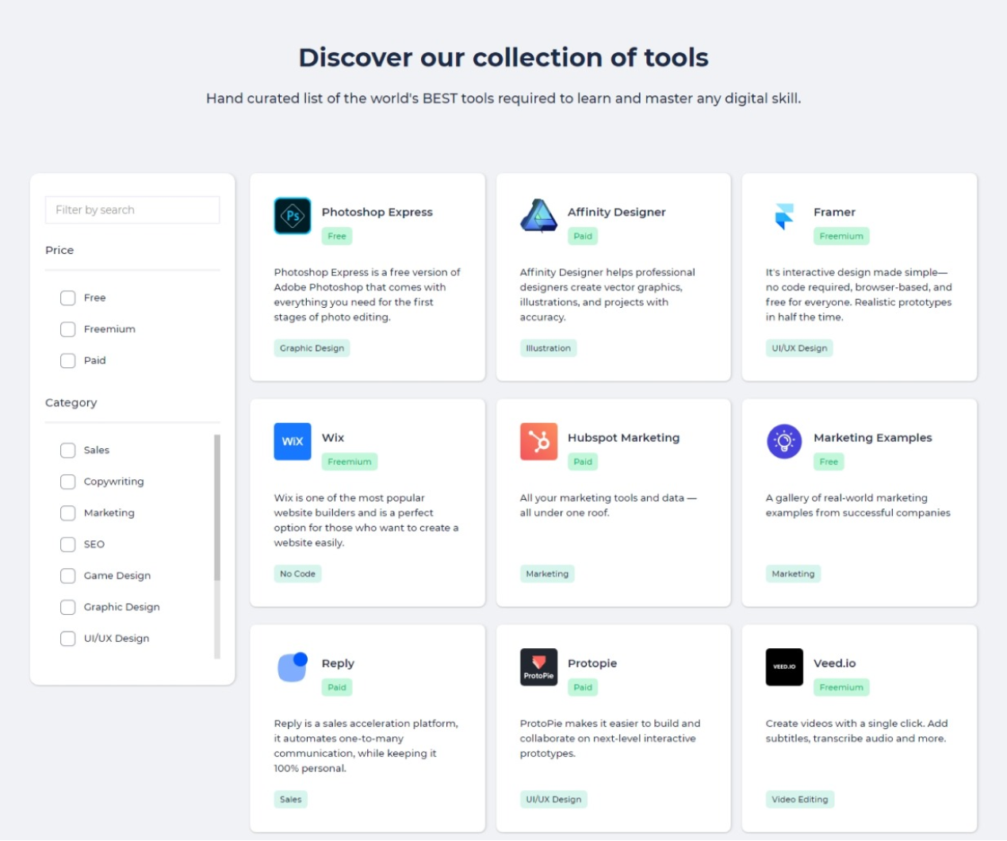This screenshot has height=841, width=1007.
Task: Click the Marketing tag on Hubspot Marketing card
Action: coord(547,574)
